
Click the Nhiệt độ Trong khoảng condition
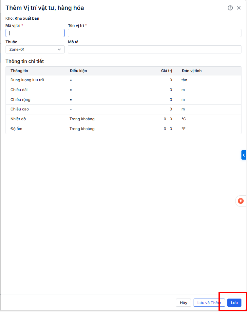click(x=82, y=119)
